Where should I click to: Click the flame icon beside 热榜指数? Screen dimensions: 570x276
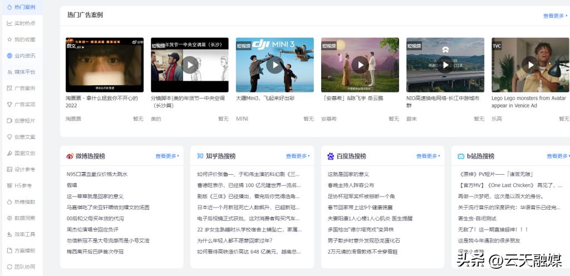[9, 202]
